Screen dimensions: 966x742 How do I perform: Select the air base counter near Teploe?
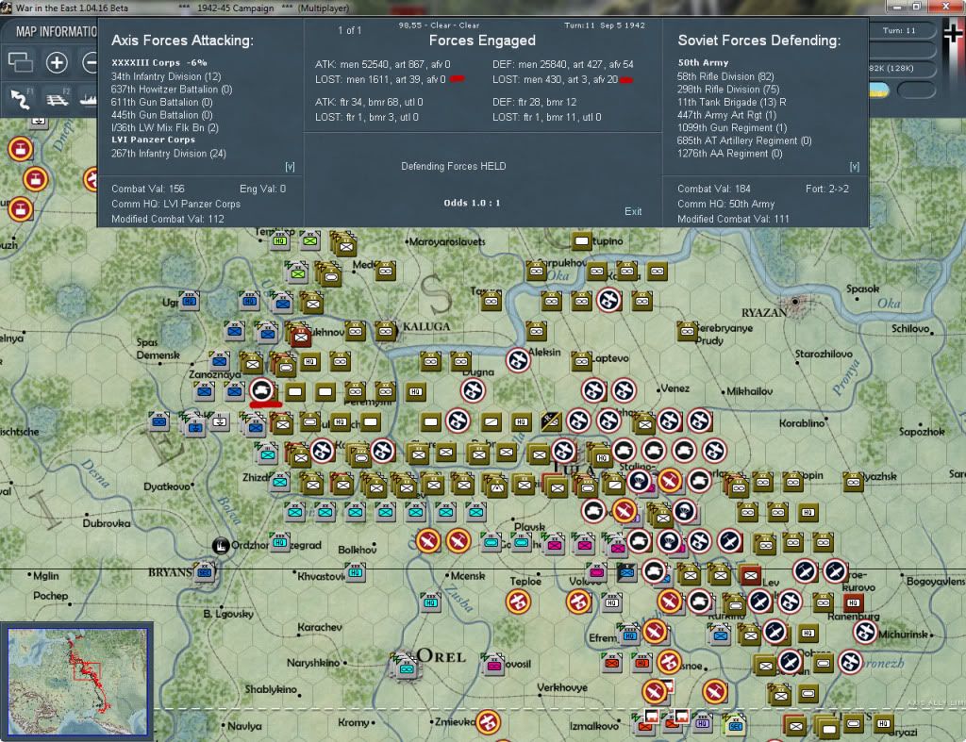point(519,602)
